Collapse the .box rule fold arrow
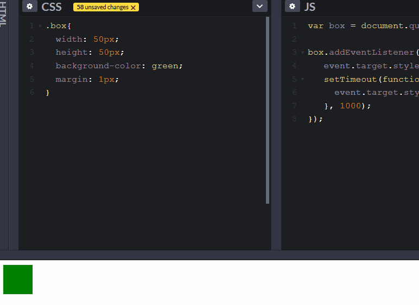 coord(40,26)
